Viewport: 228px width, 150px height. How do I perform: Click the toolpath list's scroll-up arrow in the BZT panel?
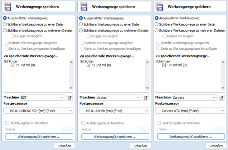click(x=71, y=62)
